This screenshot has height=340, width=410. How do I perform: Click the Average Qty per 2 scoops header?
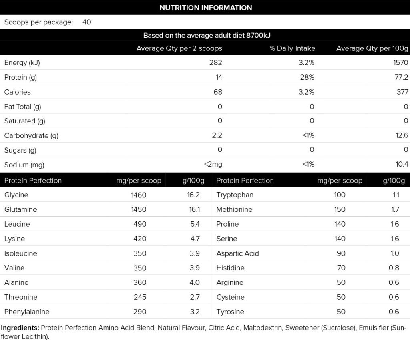pos(179,48)
